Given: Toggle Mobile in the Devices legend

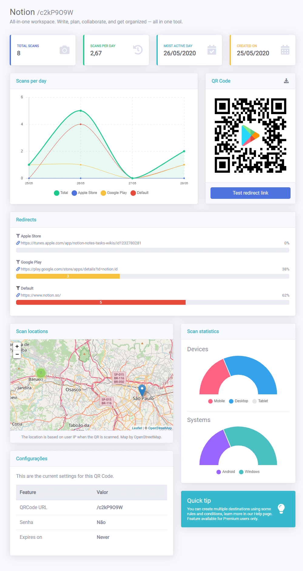Looking at the screenshot, I should coord(217,401).
